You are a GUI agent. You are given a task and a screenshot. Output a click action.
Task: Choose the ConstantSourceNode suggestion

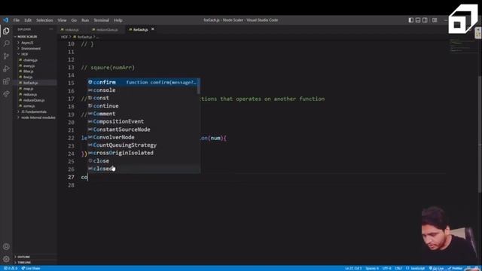[142, 129]
